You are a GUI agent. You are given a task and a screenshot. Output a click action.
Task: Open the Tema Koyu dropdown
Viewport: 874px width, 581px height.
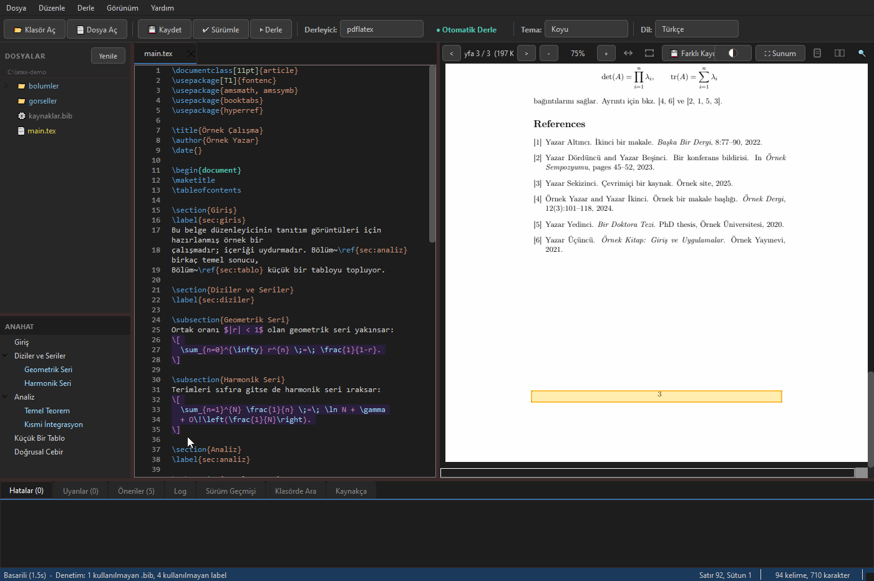pyautogui.click(x=586, y=29)
